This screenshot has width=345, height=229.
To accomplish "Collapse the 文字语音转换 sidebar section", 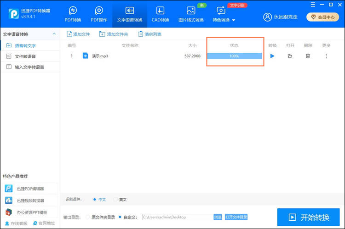I will click(x=54, y=34).
